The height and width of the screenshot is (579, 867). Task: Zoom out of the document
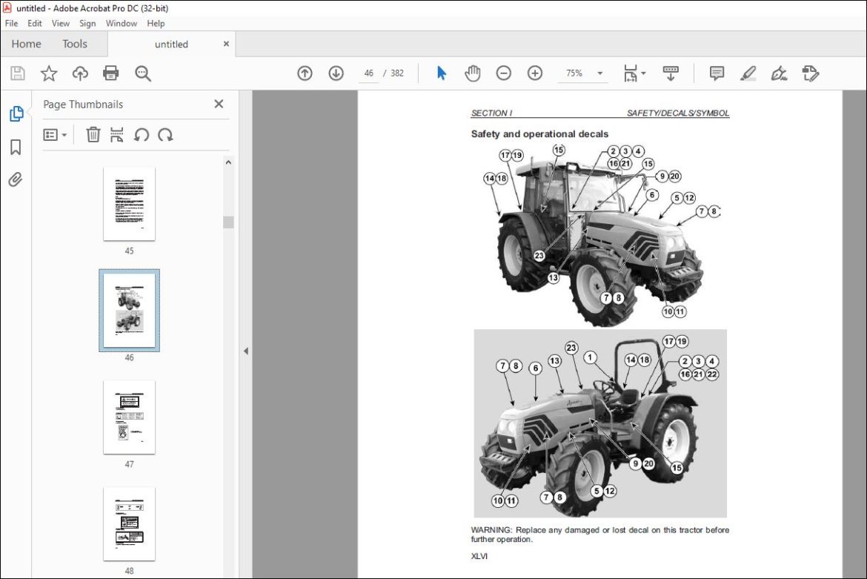tap(504, 73)
